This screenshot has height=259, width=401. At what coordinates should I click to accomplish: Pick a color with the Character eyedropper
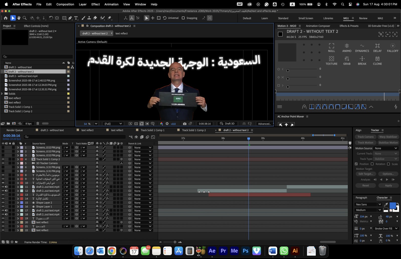pyautogui.click(x=386, y=205)
